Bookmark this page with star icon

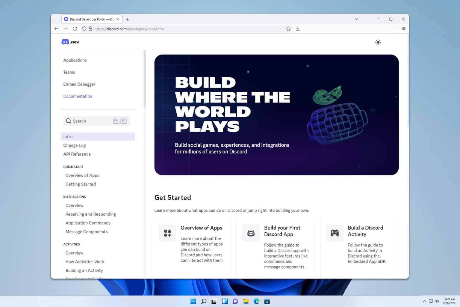point(288,29)
